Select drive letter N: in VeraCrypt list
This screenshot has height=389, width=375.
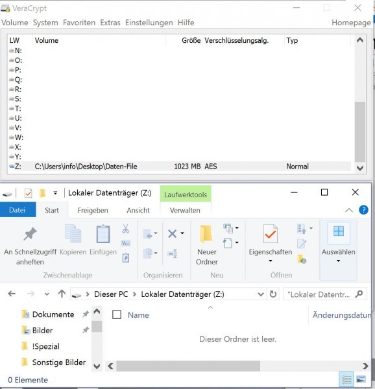(x=16, y=51)
